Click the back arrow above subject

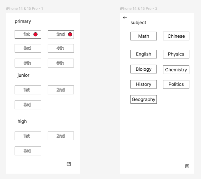pos(125,17)
